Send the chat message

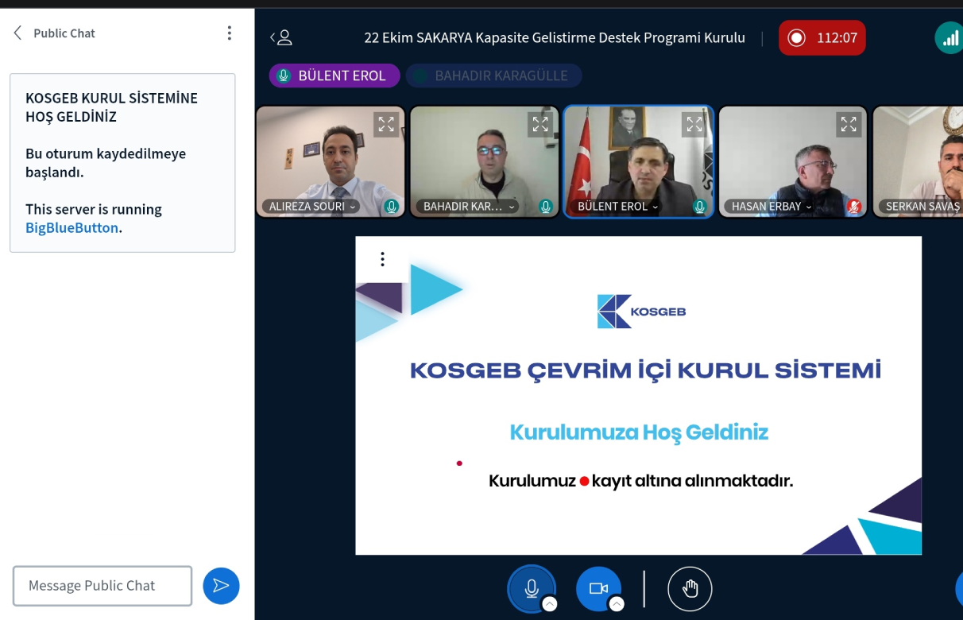pos(221,586)
